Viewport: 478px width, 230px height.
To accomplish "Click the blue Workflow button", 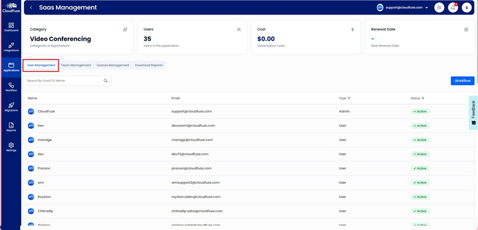I will [x=462, y=81].
